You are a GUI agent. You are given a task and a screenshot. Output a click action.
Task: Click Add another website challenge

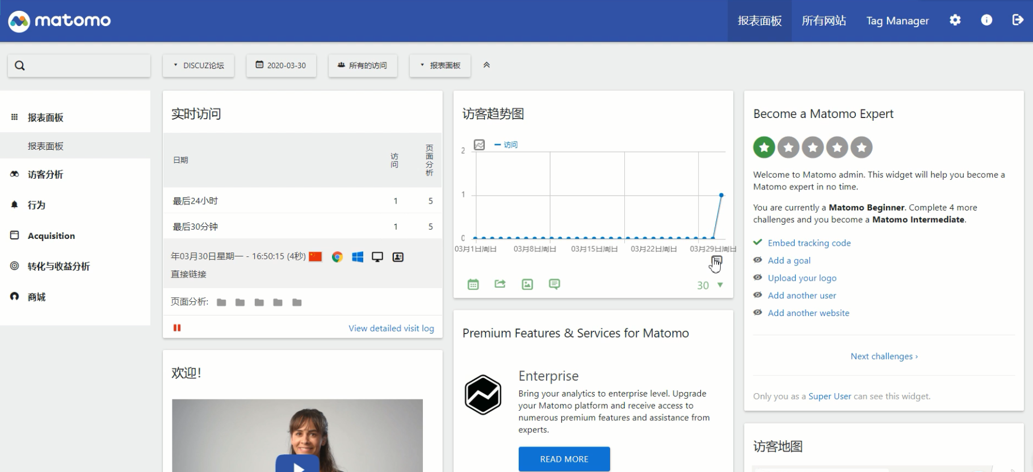pos(809,313)
